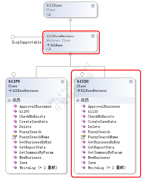The height and width of the screenshot is (179, 143).
Task: Expand the bllBaseBusiness class chevron
Action: click(x=93, y=36)
